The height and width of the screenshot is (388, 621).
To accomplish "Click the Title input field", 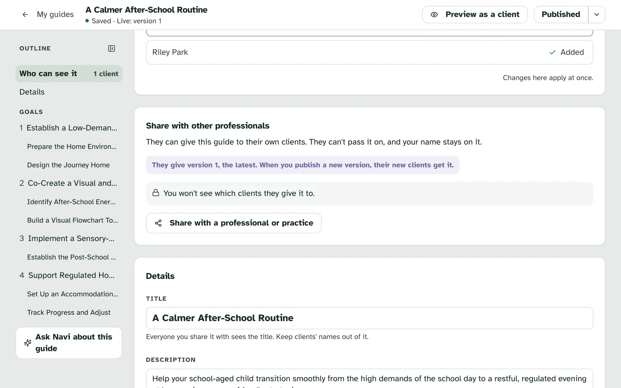I will pos(369,318).
